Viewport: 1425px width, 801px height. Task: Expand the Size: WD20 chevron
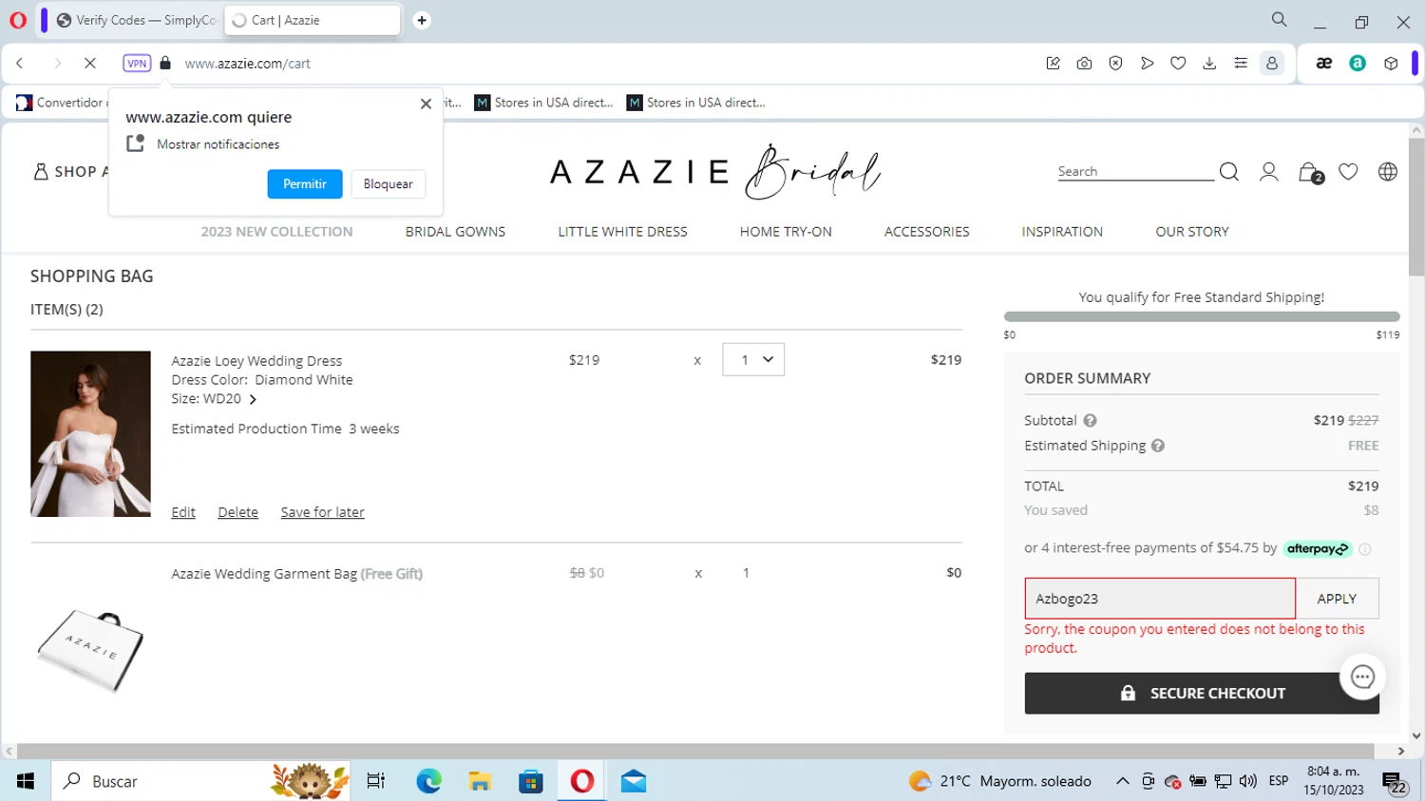253,400
